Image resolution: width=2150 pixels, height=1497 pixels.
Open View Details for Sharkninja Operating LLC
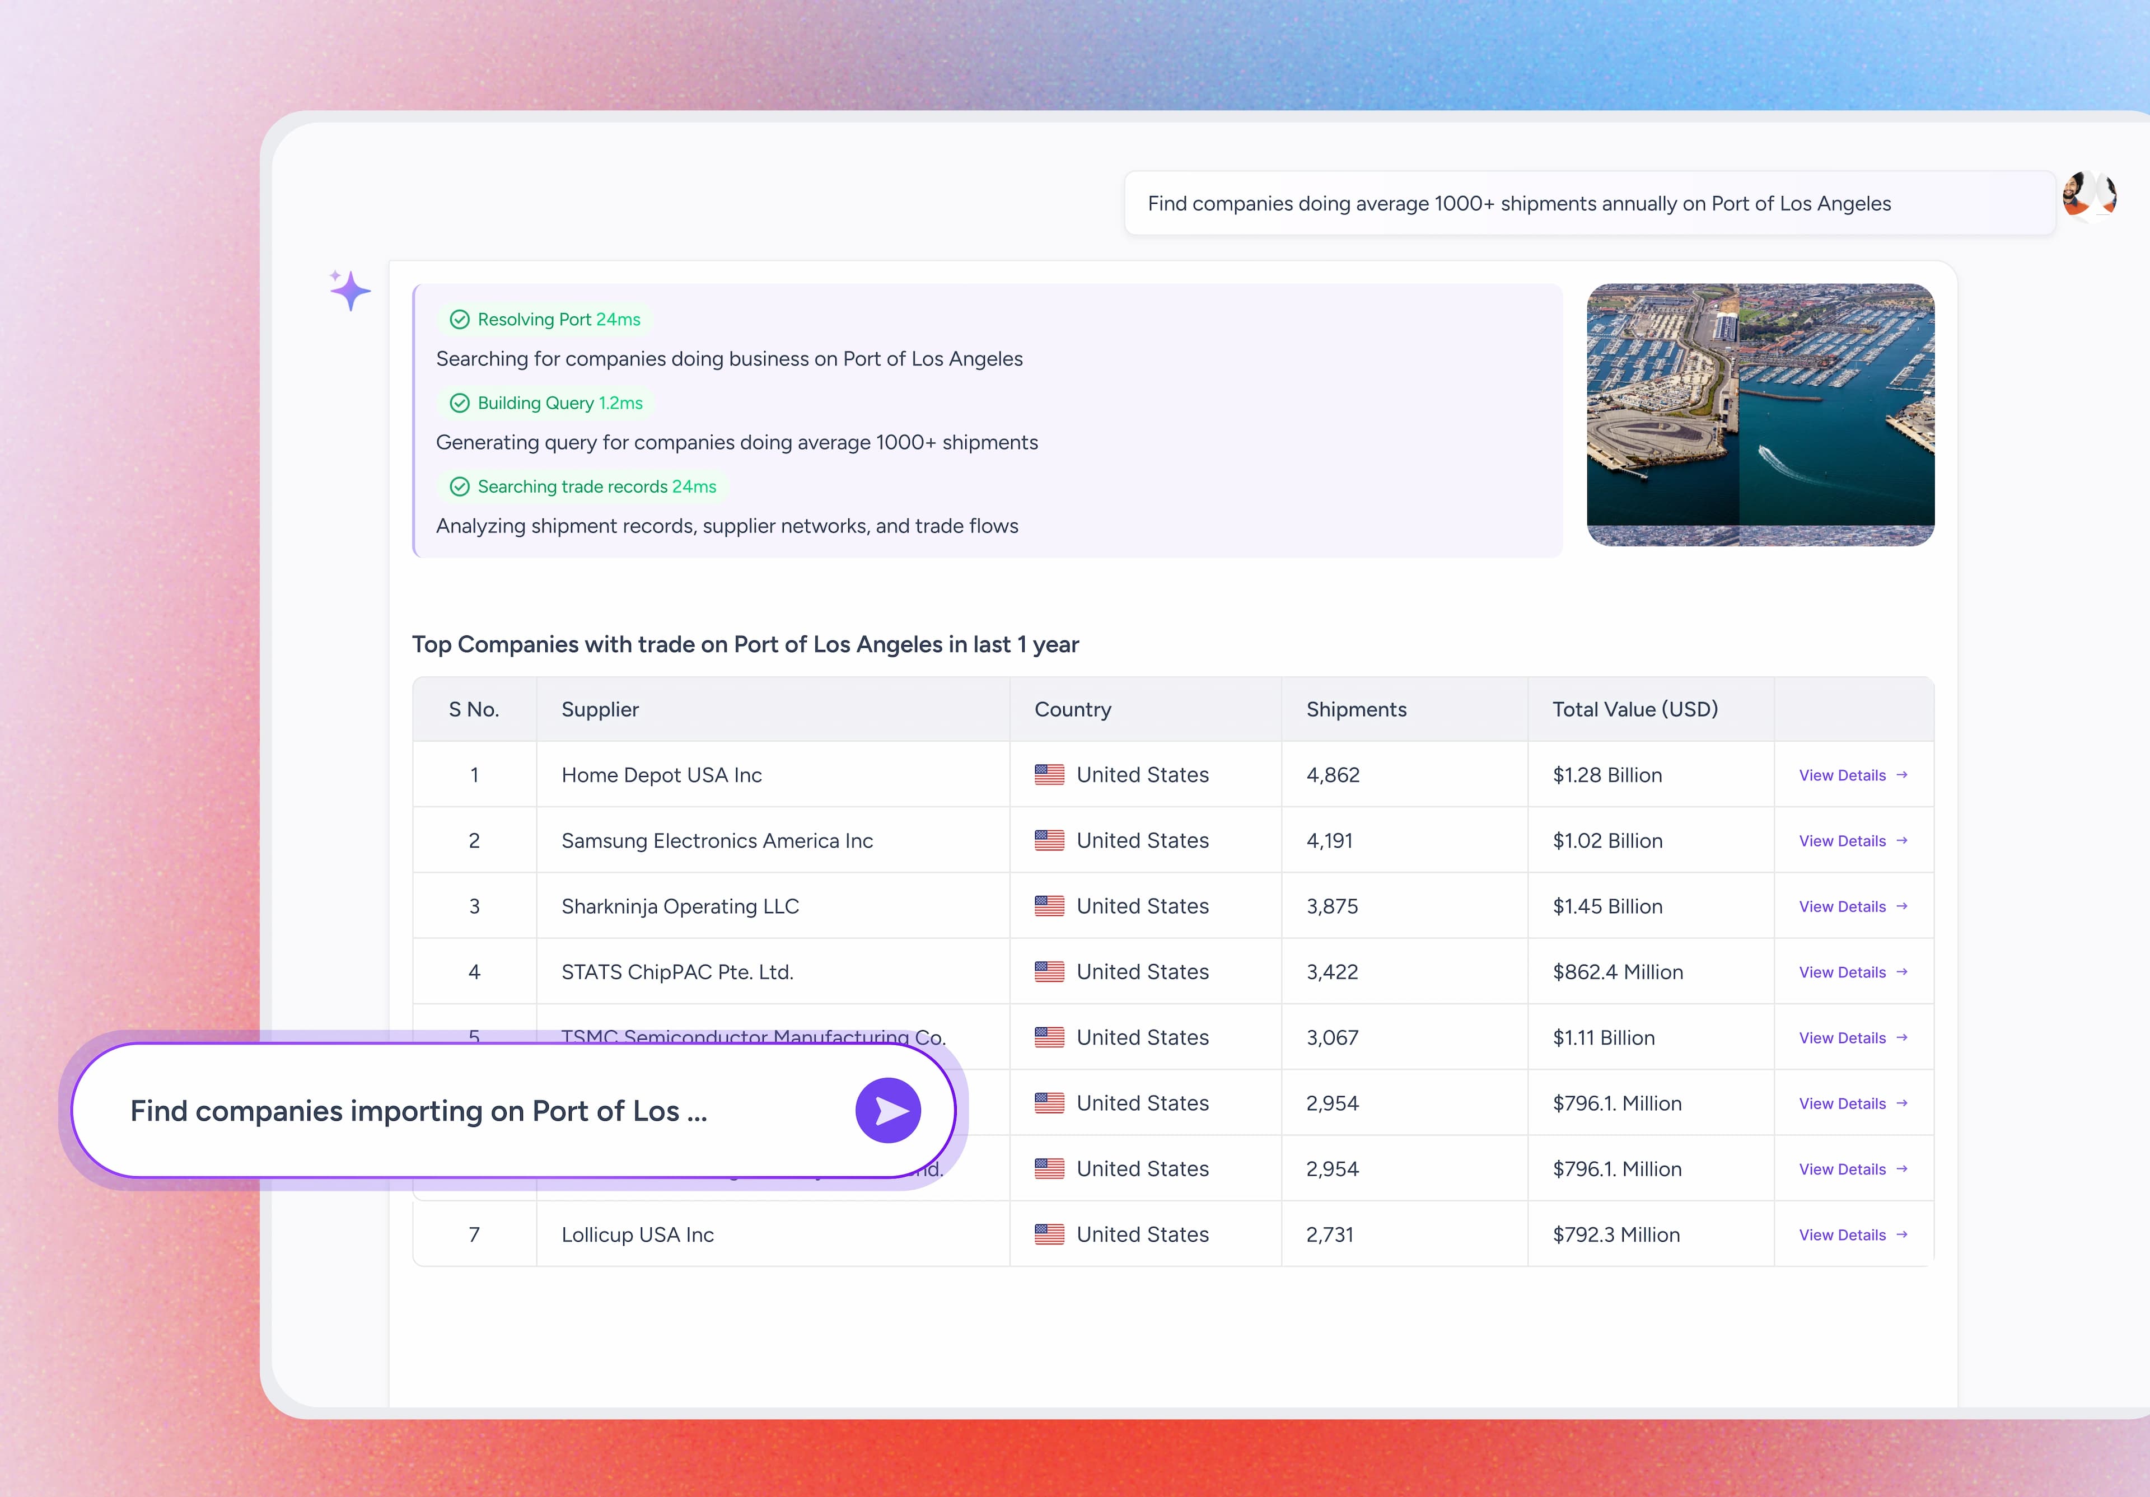[1853, 906]
